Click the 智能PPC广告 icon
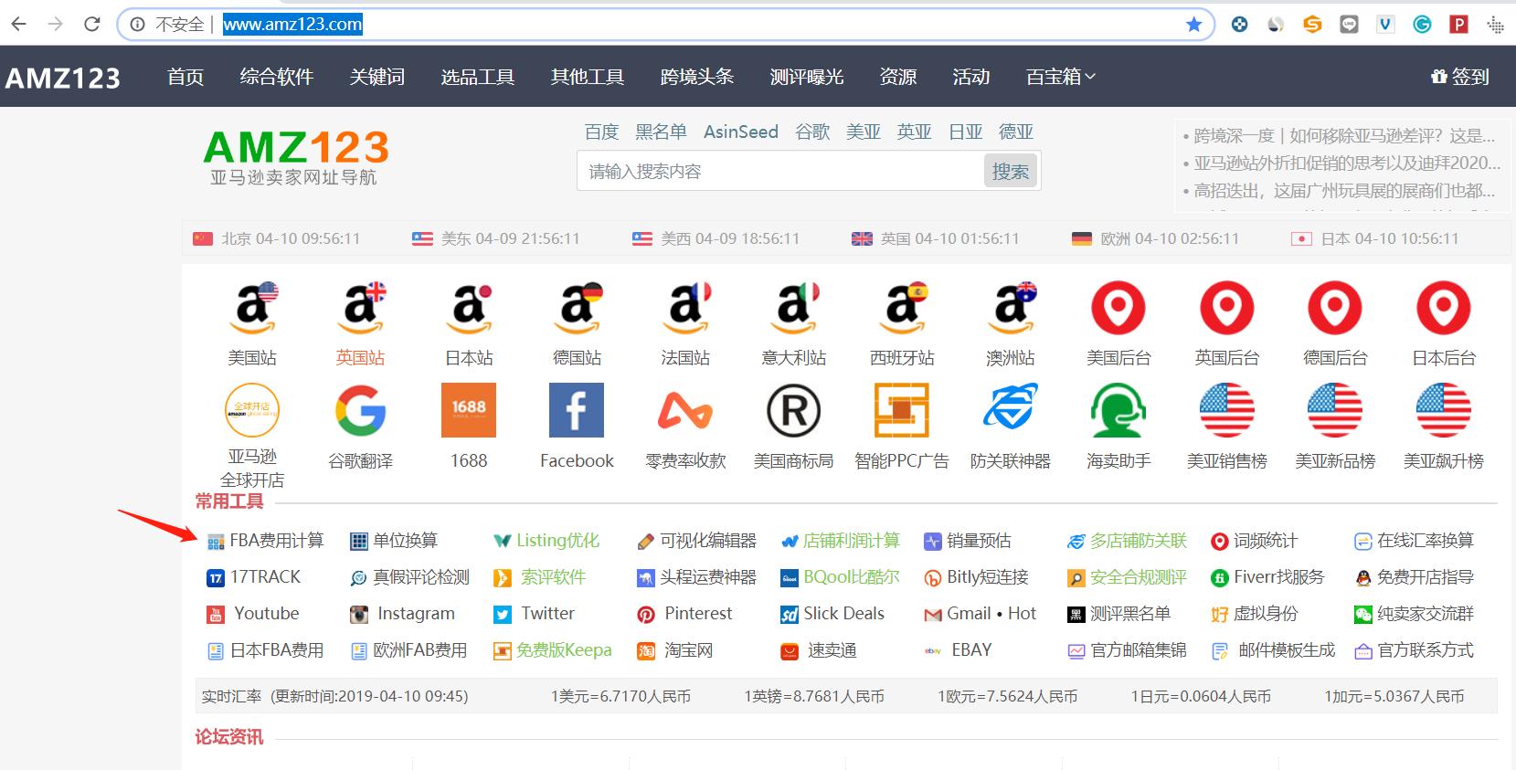 click(902, 410)
